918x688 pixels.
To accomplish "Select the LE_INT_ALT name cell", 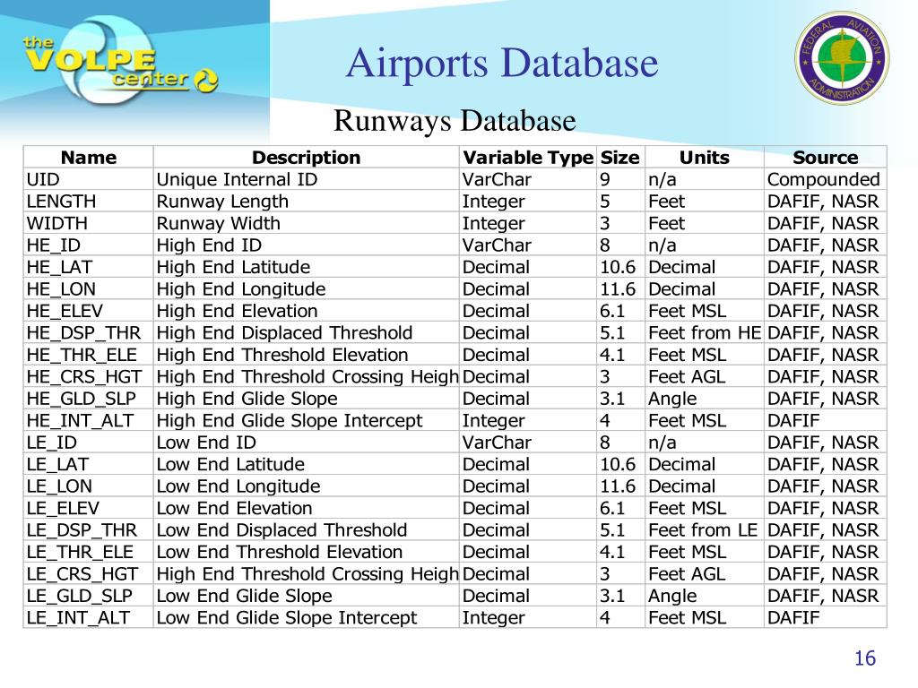I will point(89,618).
